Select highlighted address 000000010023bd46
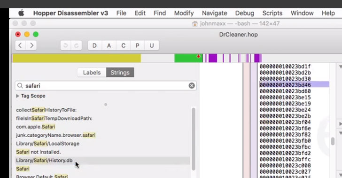Image resolution: width=342 pixels, height=178 pixels. [x=285, y=85]
